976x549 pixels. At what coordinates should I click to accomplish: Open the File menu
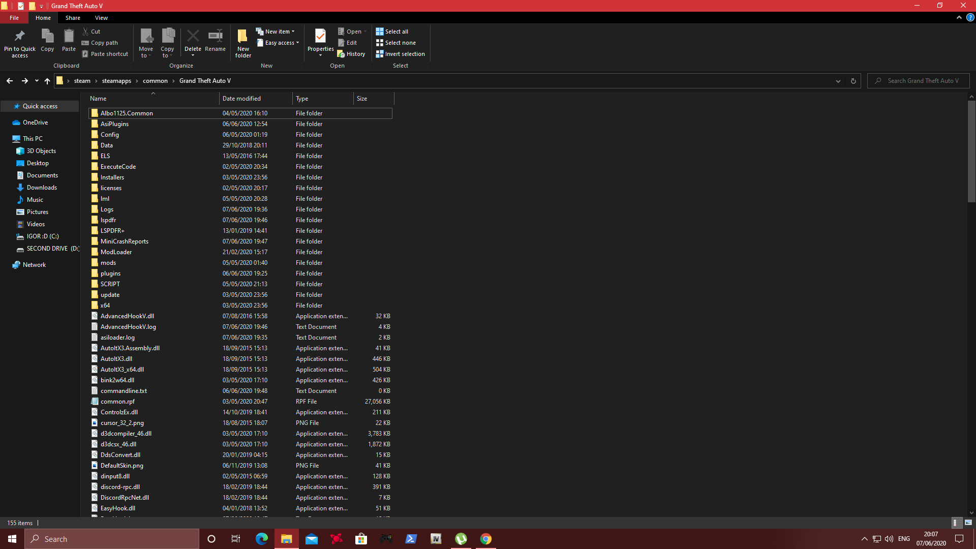click(14, 18)
